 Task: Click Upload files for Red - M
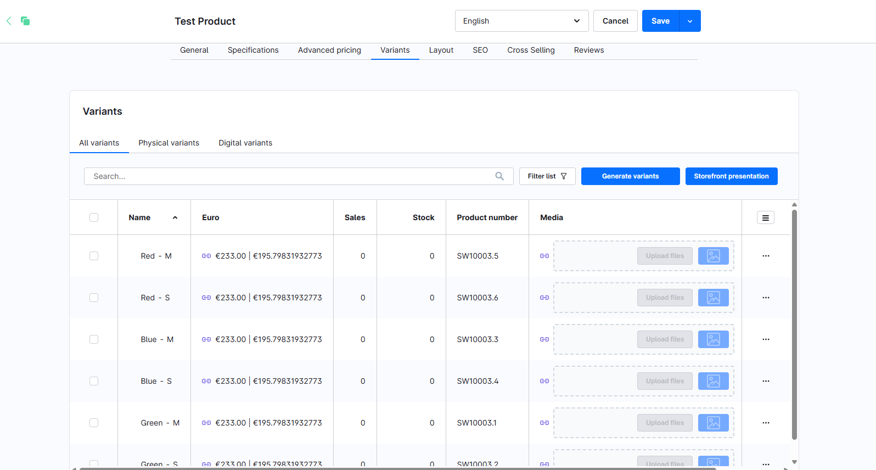(665, 256)
